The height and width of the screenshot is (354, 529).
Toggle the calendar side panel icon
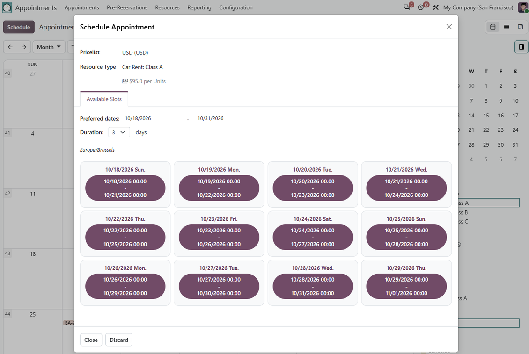tap(521, 47)
